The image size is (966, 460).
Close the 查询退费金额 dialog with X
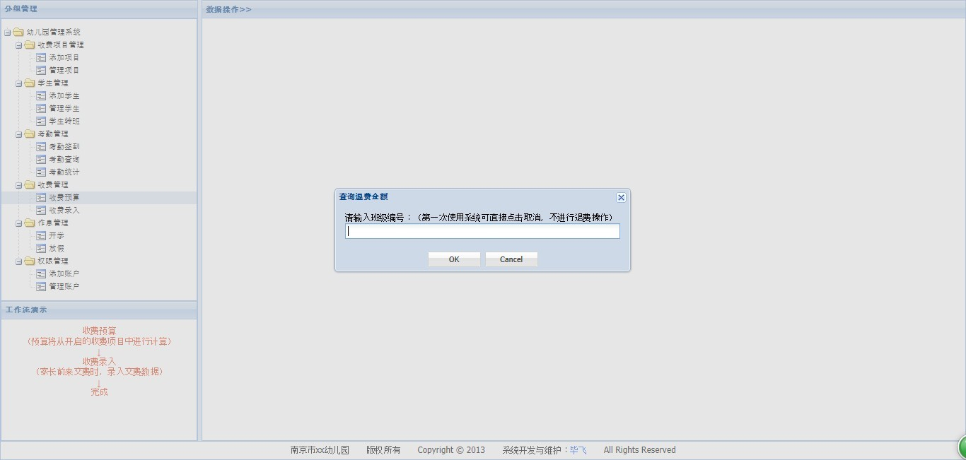tap(621, 198)
